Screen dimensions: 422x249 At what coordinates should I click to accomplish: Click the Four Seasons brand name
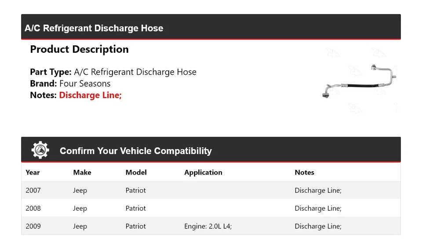85,84
